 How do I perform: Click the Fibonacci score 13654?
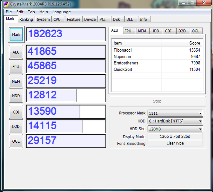194,50
